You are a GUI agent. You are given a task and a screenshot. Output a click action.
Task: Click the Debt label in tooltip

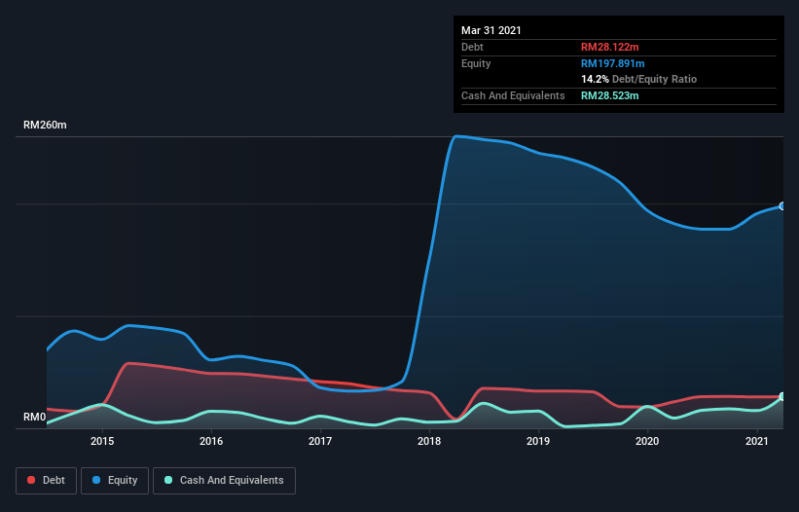click(472, 47)
